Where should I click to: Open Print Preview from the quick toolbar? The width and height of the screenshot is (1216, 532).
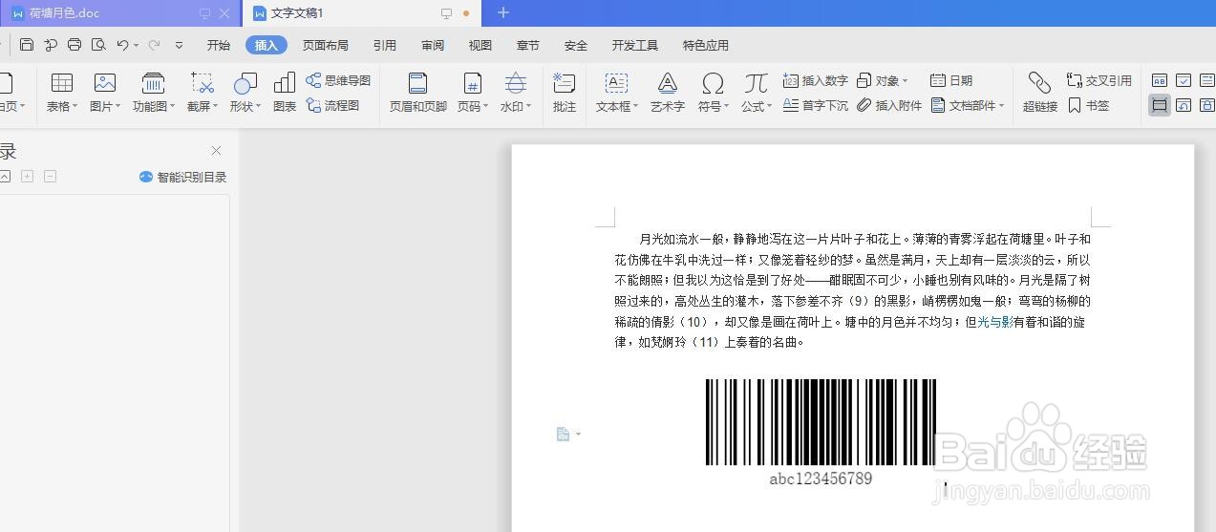tap(98, 45)
